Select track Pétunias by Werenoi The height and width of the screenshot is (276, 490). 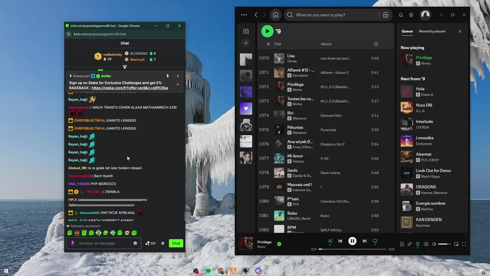[x=325, y=130]
